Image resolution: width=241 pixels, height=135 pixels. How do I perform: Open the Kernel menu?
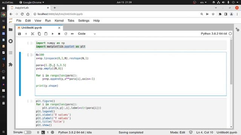[x=59, y=21]
